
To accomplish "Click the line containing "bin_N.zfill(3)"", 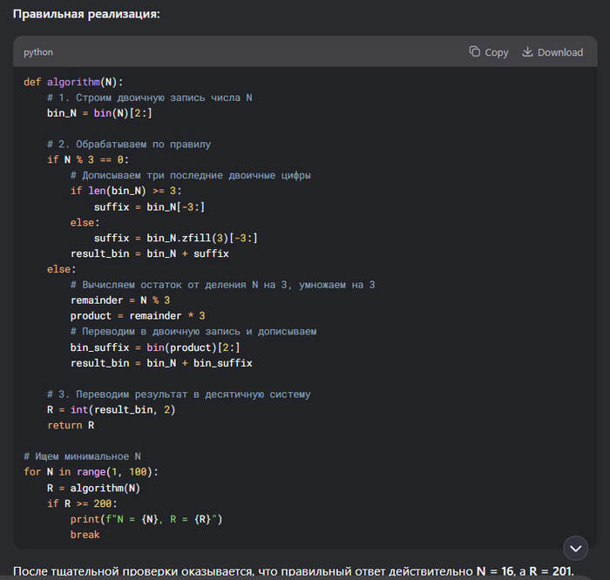I will coord(175,238).
